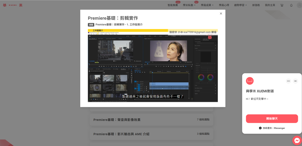
Task: Open 我的主頁 navigation item
Action: coord(270,5)
